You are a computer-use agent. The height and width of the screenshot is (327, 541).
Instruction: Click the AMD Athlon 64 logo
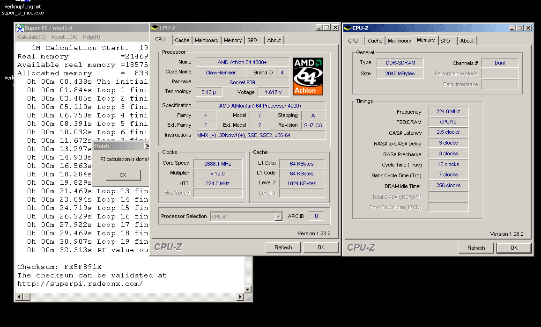tap(308, 76)
